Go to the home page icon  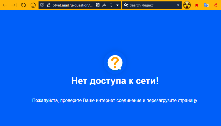(x=33, y=5)
